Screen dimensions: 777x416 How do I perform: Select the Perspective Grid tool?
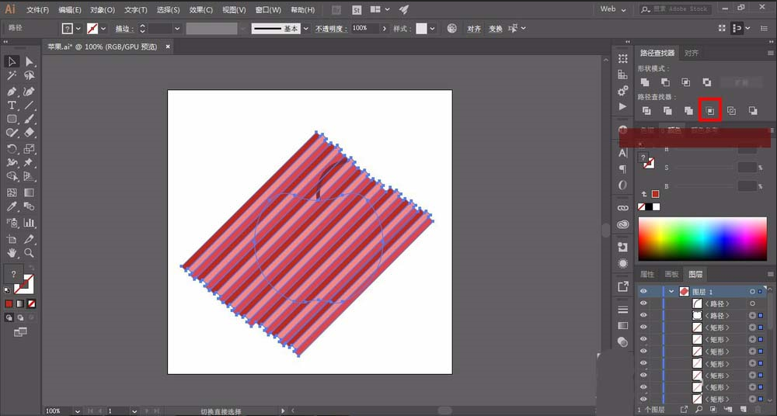[30, 177]
